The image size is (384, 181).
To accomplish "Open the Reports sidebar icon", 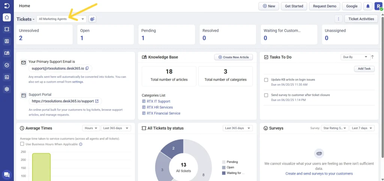I will [x=7, y=77].
